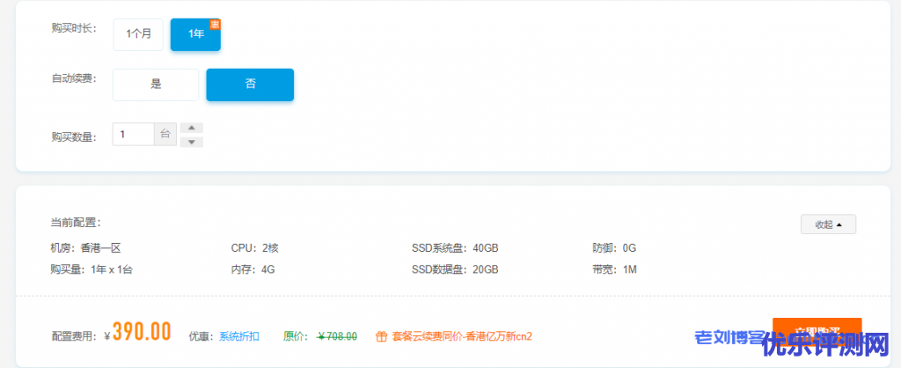Click the SSD系统盘：40GB configuration entry
The image size is (901, 368).
point(455,248)
